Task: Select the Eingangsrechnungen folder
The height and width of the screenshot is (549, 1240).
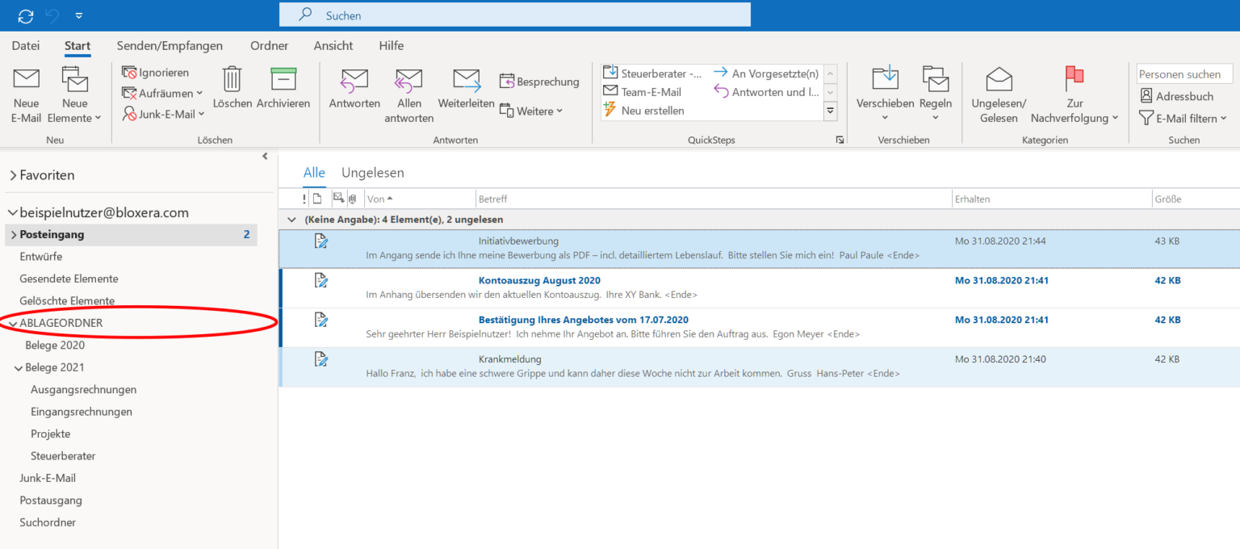Action: point(82,412)
